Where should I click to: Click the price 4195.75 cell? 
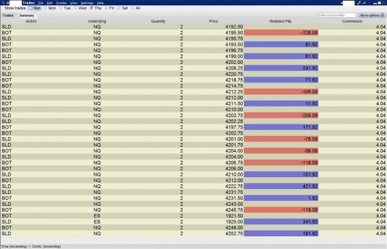(x=234, y=39)
